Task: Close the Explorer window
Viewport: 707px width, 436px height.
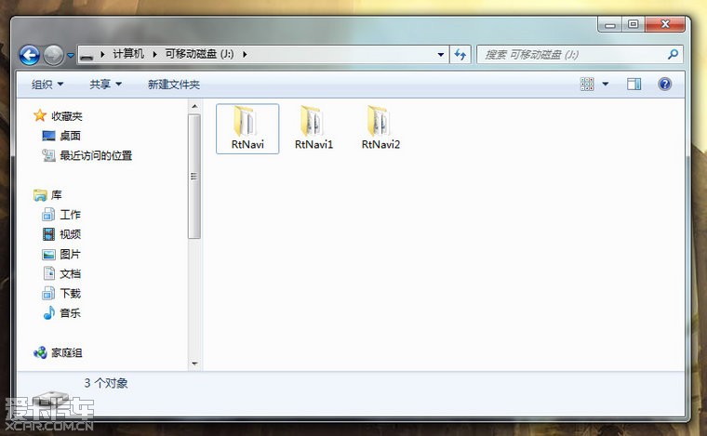Action: coord(665,24)
